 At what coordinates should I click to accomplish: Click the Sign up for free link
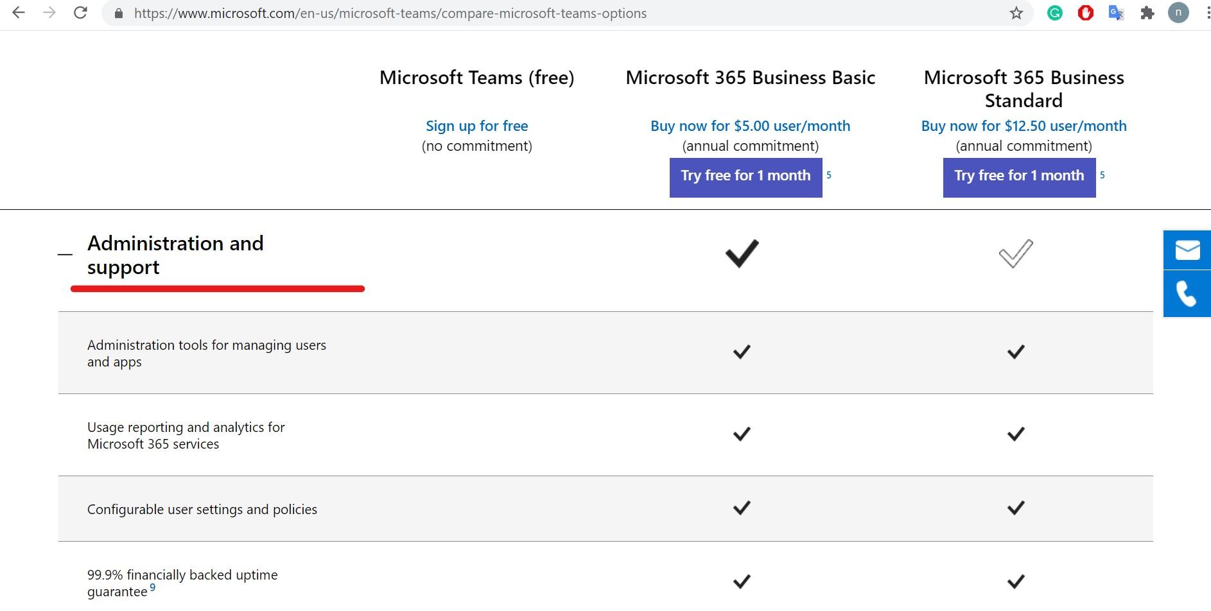pos(476,126)
